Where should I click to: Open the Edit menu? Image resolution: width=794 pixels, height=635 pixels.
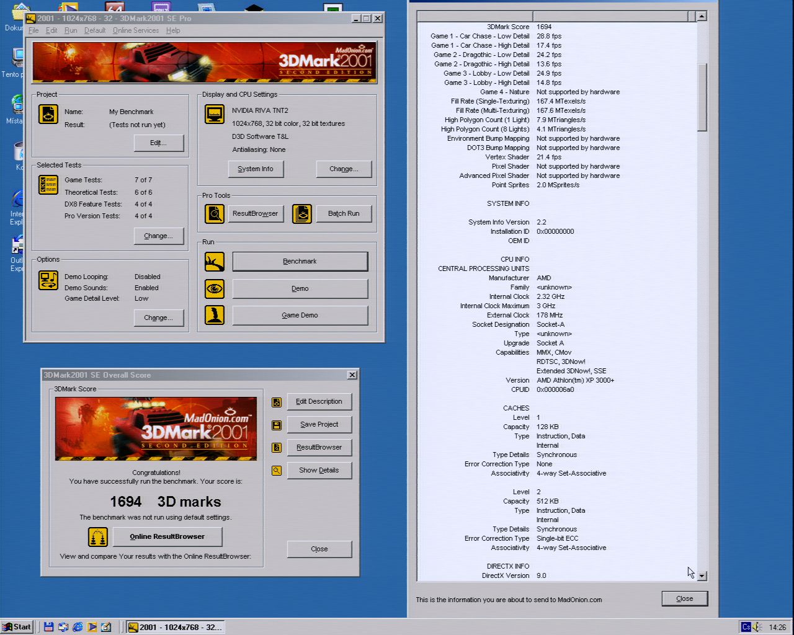tap(51, 30)
